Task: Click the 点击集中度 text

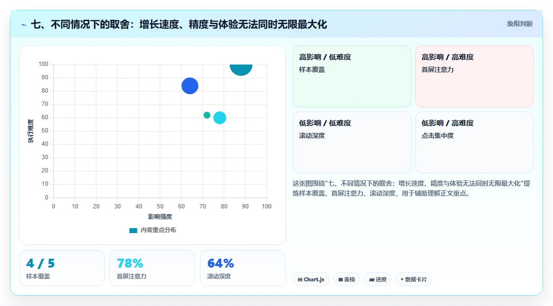Action: pyautogui.click(x=437, y=136)
